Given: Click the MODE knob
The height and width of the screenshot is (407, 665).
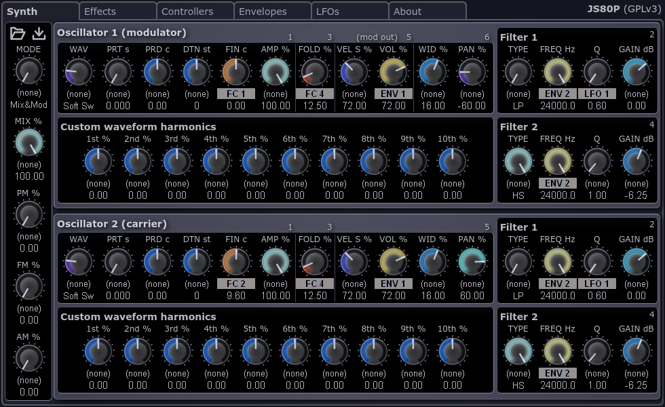Looking at the screenshot, I should 28,71.
